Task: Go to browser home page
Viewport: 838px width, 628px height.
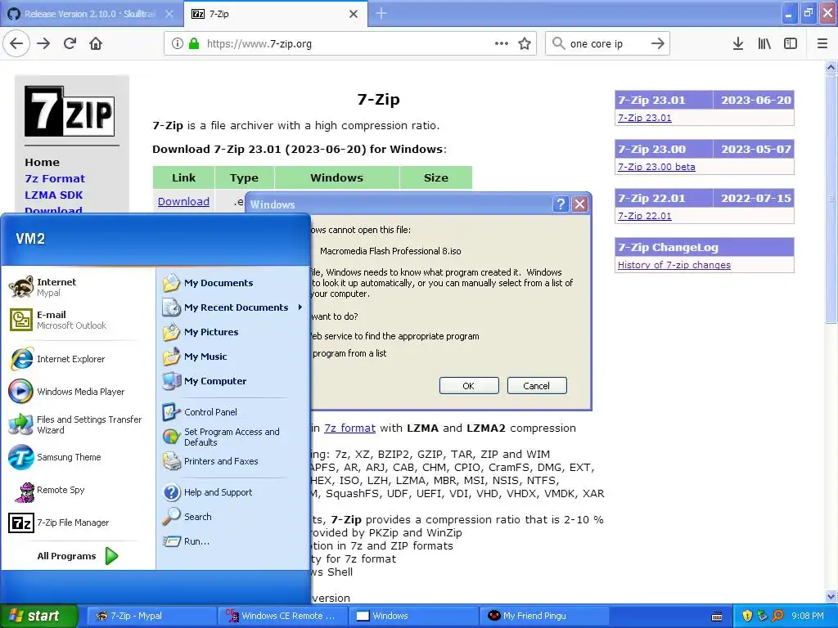Action: tap(96, 44)
